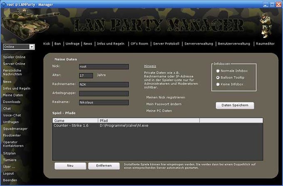Open Umfrage in top menu
Viewport: 283px width, 186px height.
[x=72, y=44]
